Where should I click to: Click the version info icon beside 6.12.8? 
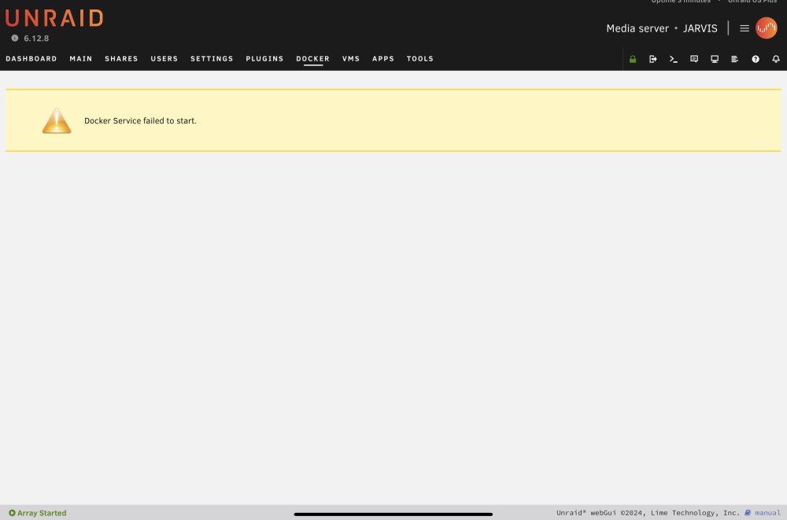[x=14, y=38]
